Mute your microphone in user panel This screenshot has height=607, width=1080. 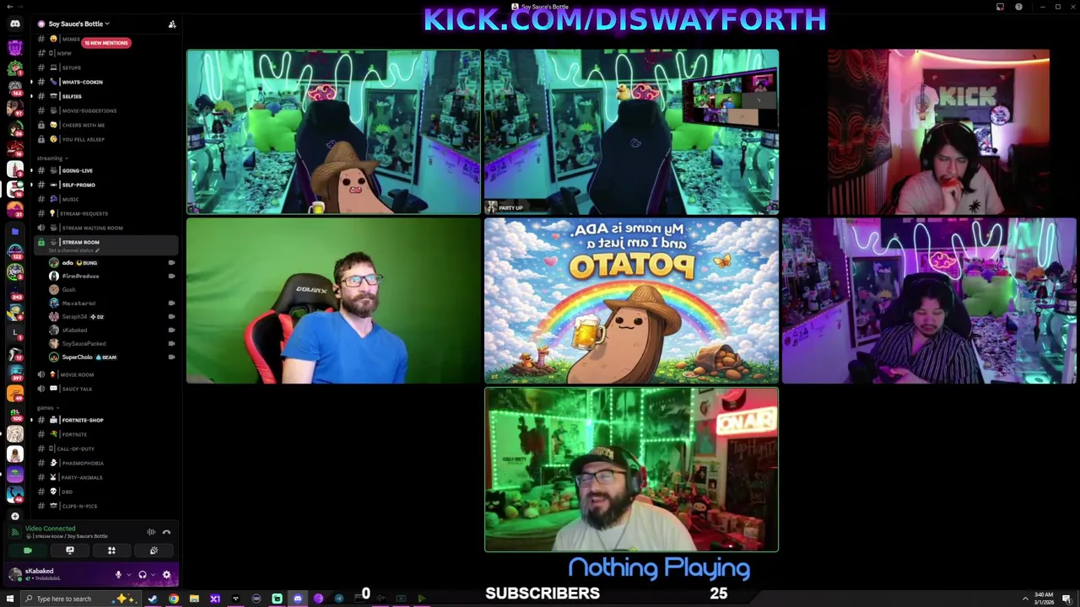pyautogui.click(x=118, y=575)
